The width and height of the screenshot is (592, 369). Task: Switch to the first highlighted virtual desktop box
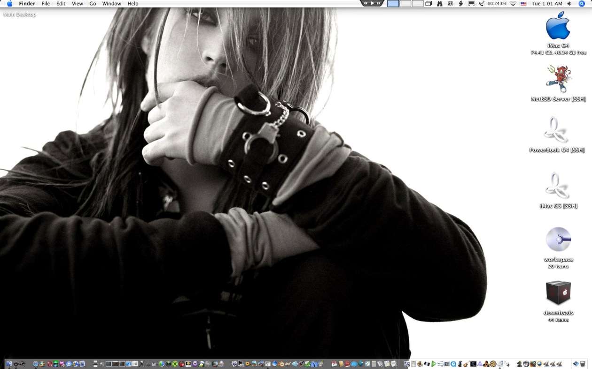[x=393, y=3]
